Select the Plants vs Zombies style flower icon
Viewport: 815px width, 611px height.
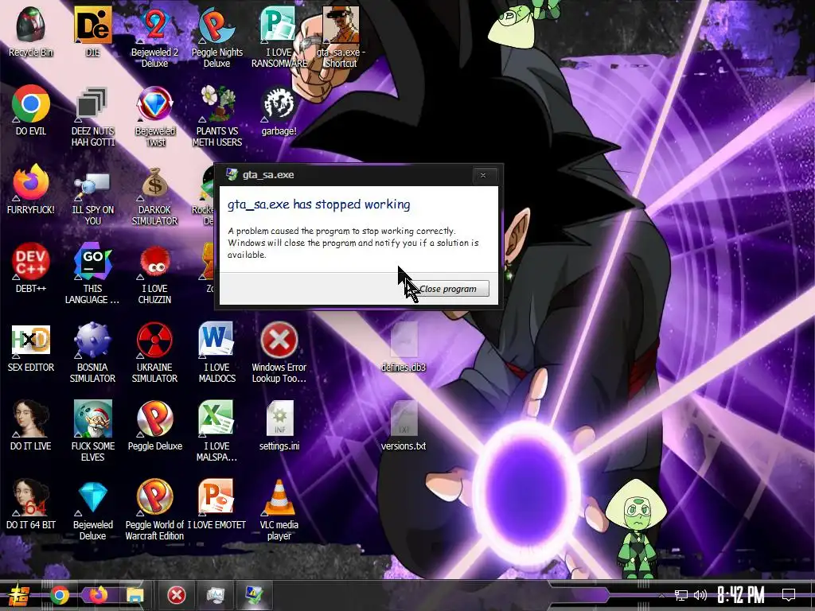click(216, 104)
